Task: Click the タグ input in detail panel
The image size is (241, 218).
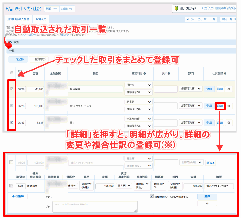Action: [95, 197]
